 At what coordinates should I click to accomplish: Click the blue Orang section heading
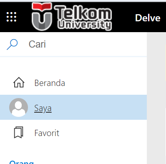pos(22,162)
